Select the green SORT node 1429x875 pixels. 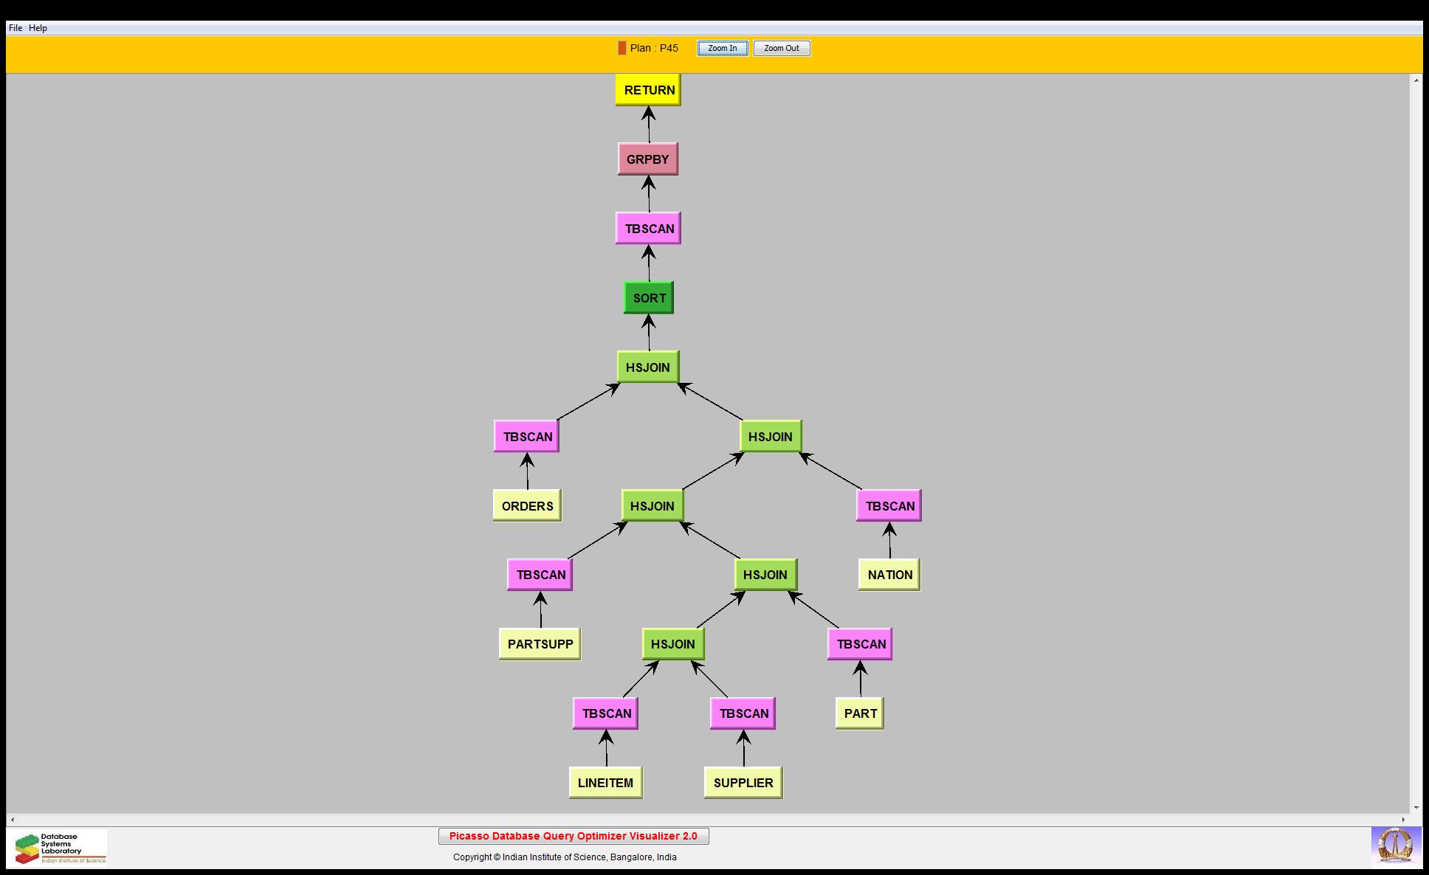(649, 298)
